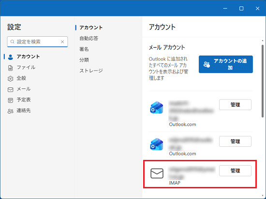Click the アカウントの追加 button
266x199 pixels.
[226, 64]
